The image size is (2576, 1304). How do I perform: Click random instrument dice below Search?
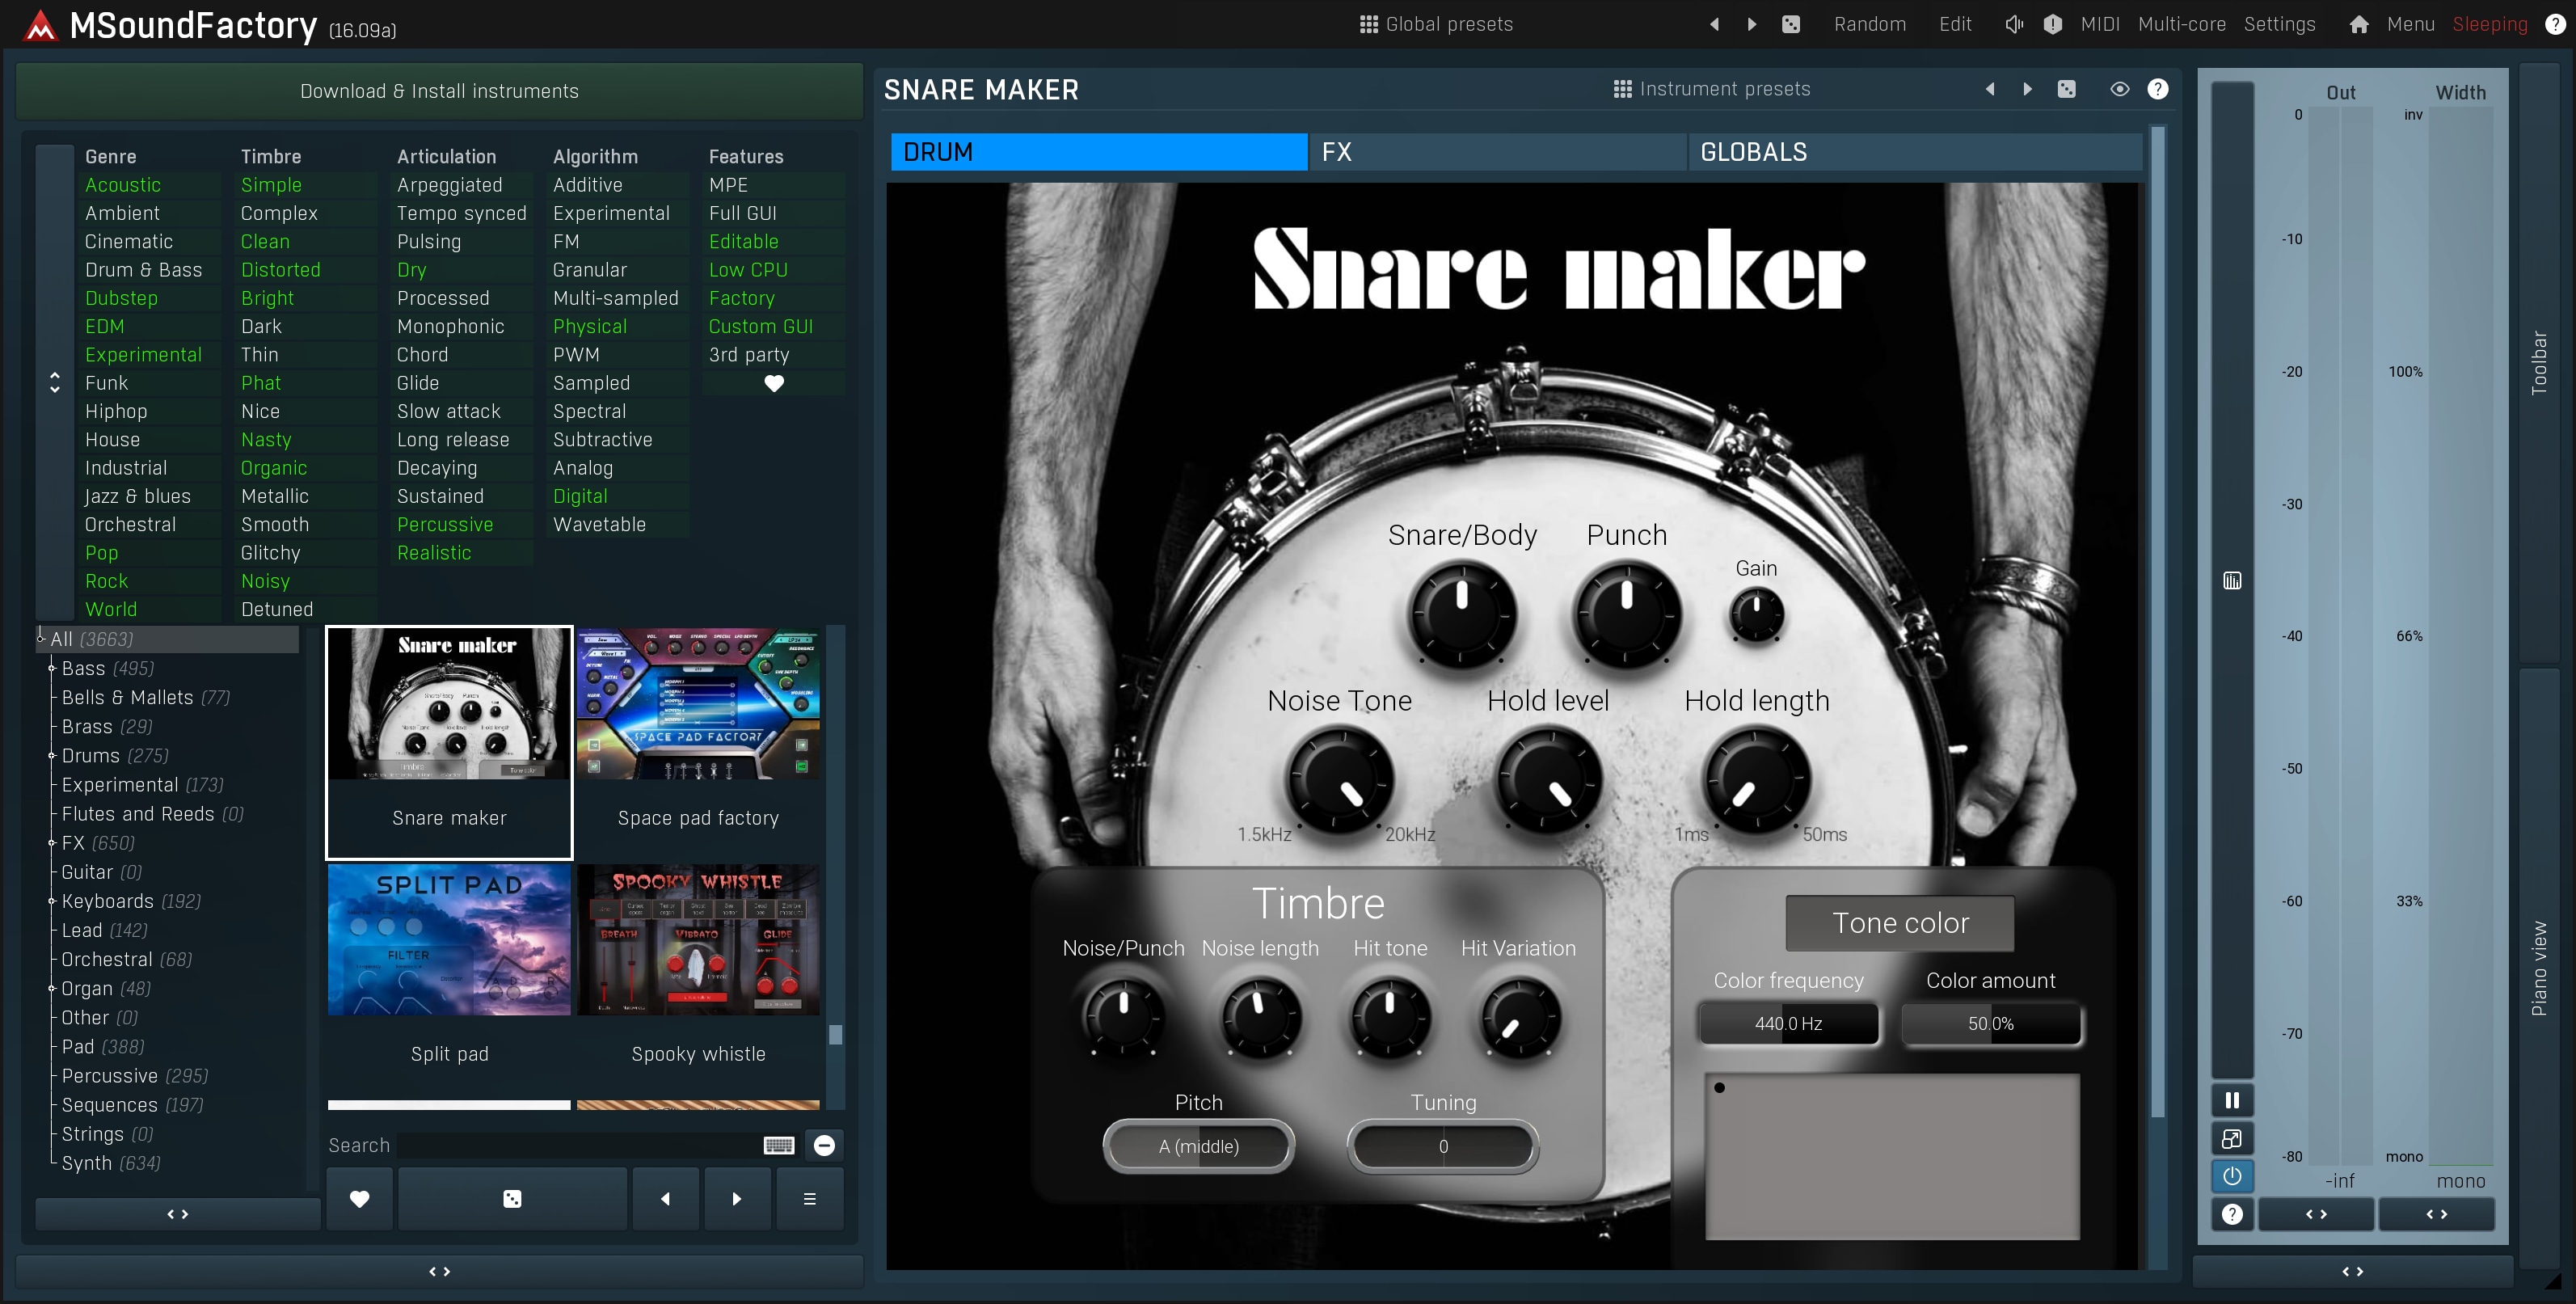pos(512,1198)
